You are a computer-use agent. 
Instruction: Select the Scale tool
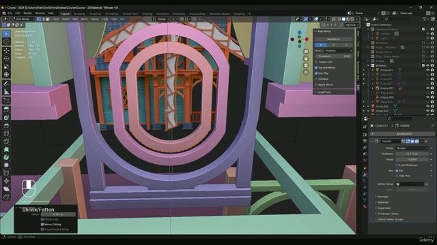(x=6, y=67)
